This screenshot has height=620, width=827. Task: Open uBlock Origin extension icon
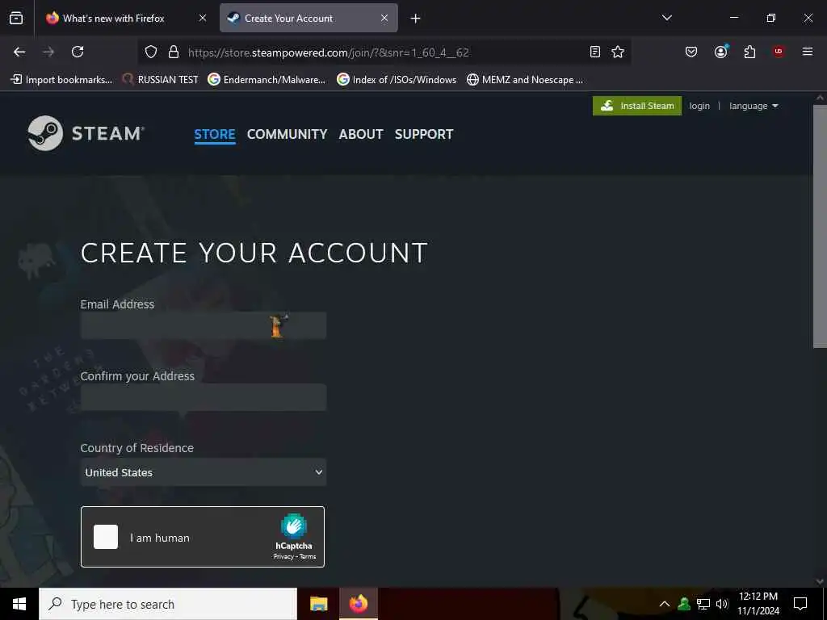(778, 52)
